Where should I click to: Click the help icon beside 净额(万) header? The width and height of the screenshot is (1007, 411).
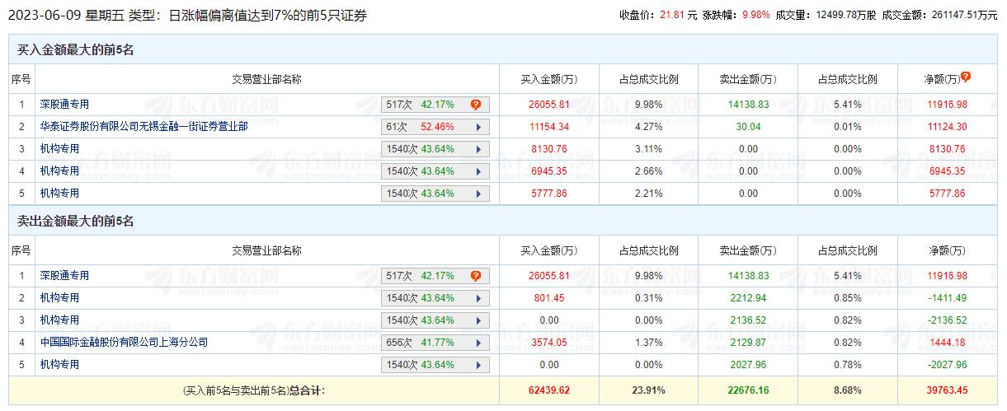[966, 77]
